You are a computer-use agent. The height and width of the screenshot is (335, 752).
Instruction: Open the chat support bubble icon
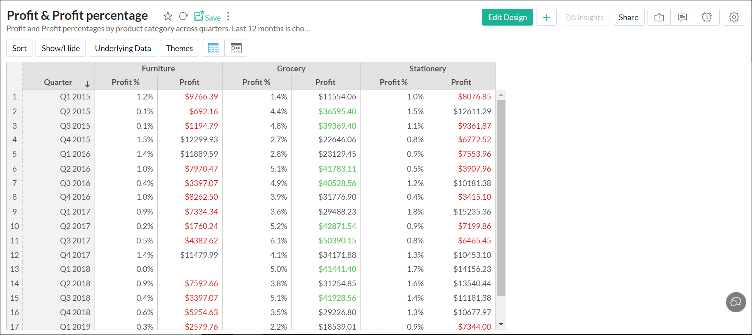click(x=736, y=302)
